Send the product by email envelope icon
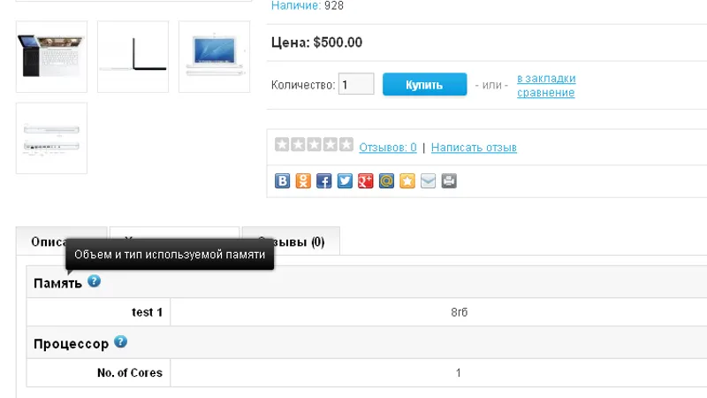The height and width of the screenshot is (398, 707). click(x=428, y=181)
